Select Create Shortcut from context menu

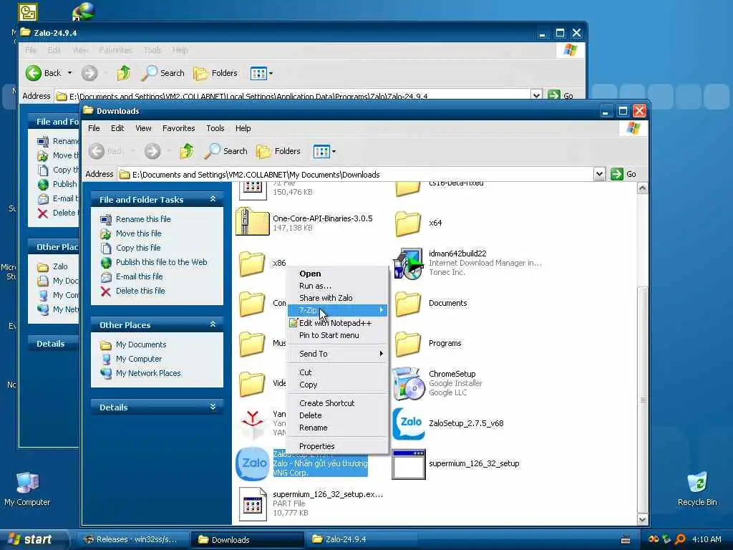[338, 403]
